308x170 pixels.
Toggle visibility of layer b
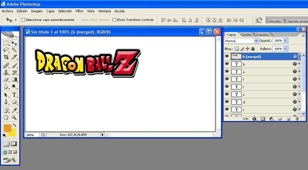click(227, 64)
